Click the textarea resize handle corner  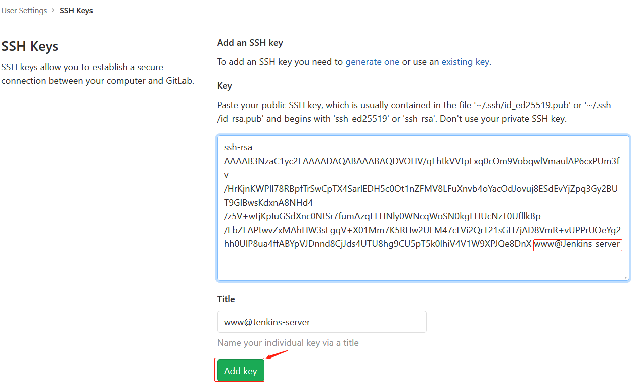coord(625,277)
